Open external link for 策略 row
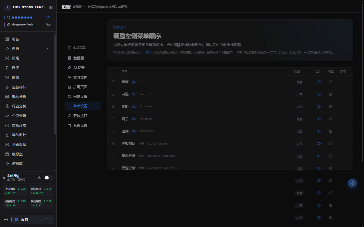Screen dimensions: 364x227 click(331, 107)
